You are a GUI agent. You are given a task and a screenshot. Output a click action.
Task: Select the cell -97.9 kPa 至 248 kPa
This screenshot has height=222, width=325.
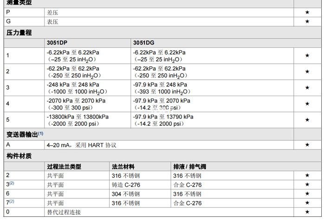(212, 88)
